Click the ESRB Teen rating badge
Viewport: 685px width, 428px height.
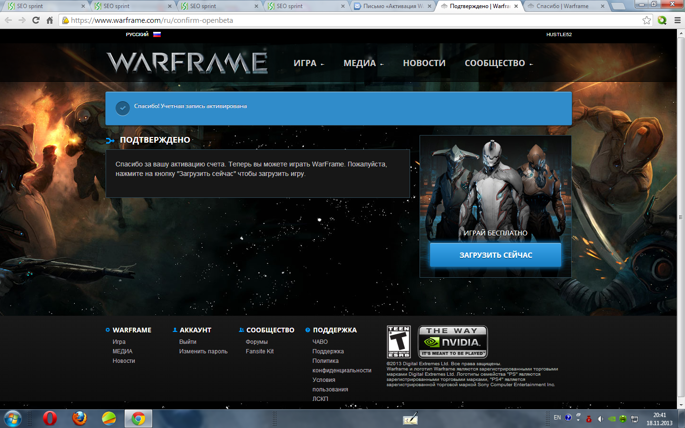point(399,342)
